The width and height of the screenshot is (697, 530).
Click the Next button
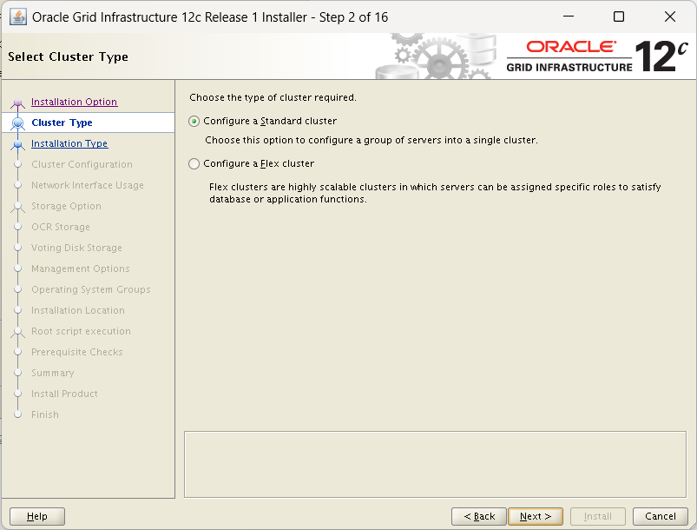[536, 516]
